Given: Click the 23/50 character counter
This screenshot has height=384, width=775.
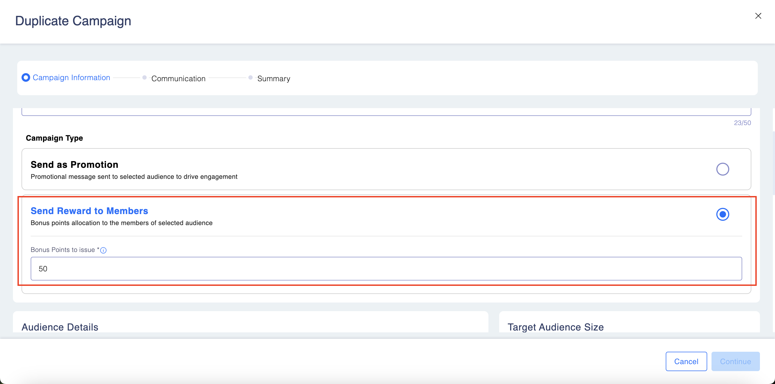Looking at the screenshot, I should click(x=742, y=123).
